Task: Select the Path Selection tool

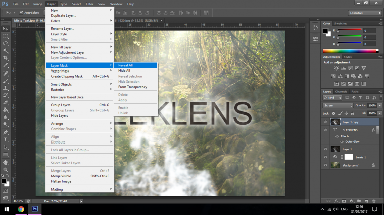Action: (x=5, y=147)
